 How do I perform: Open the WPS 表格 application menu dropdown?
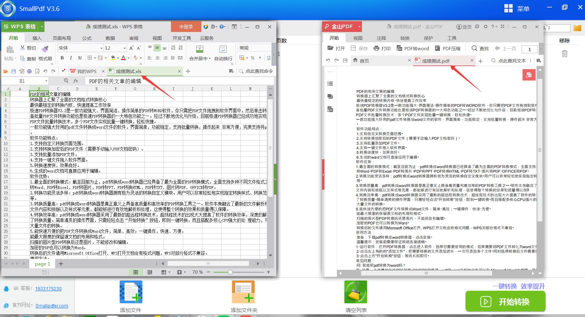point(42,27)
